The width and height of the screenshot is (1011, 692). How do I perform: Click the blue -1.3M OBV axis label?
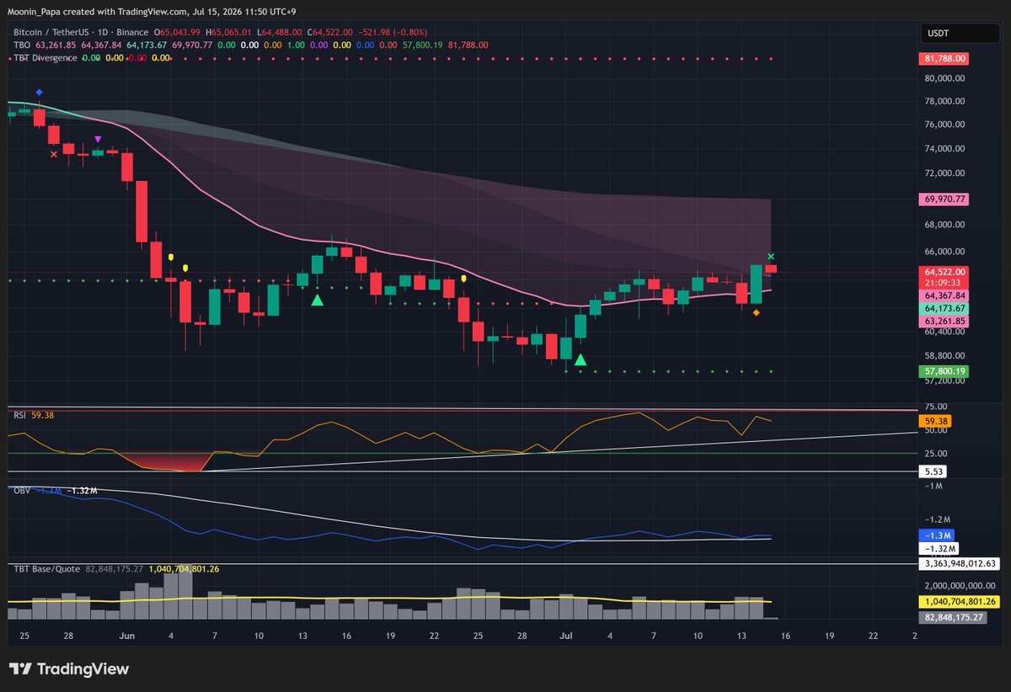point(939,535)
